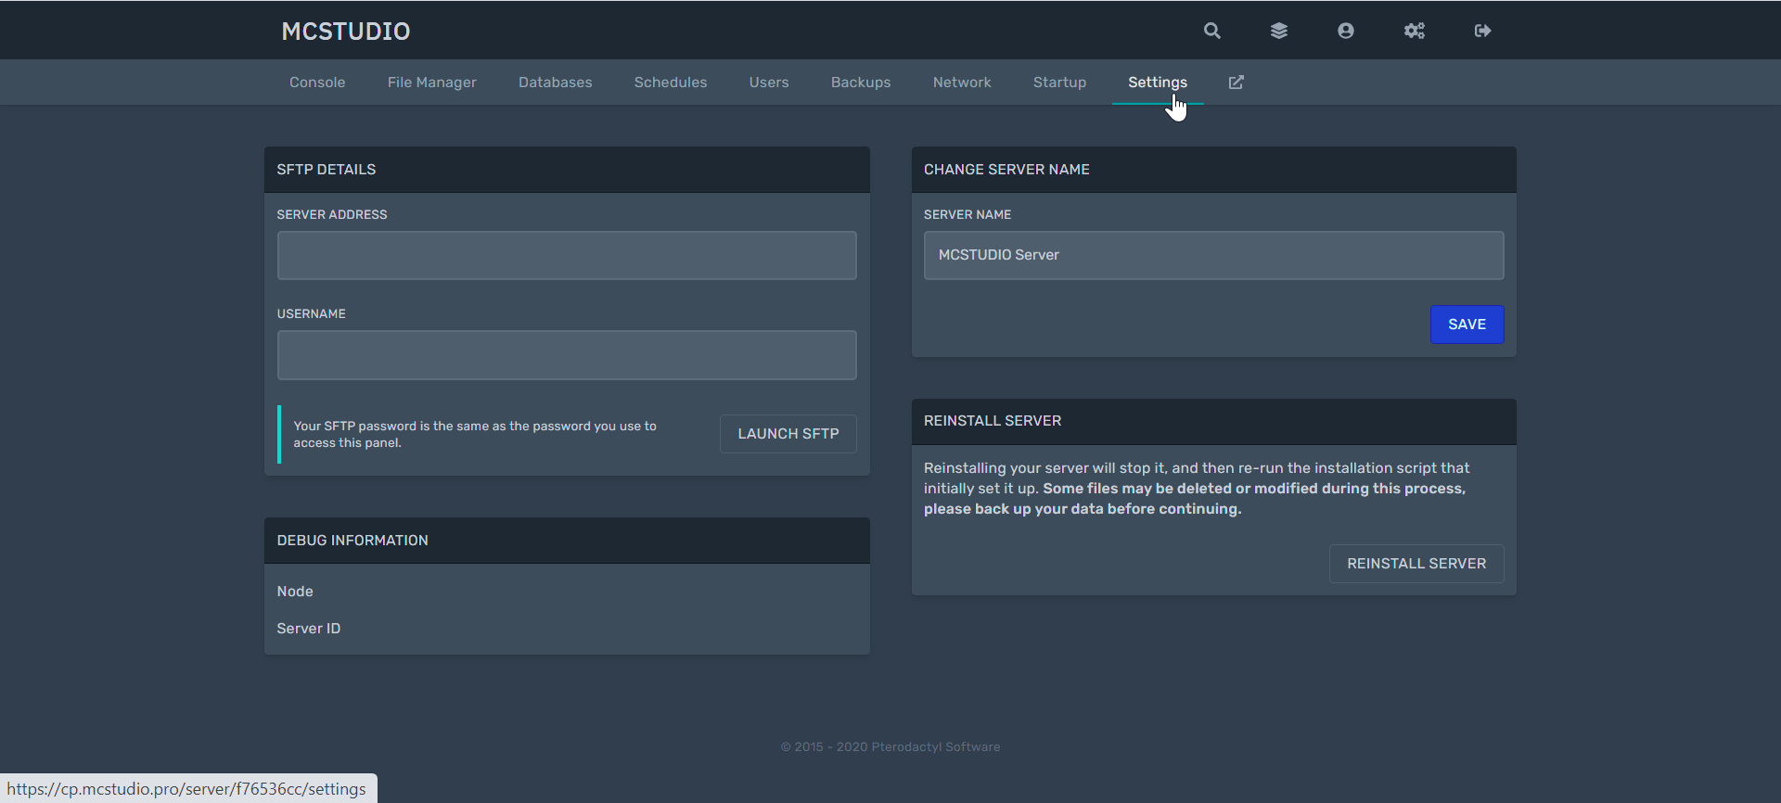
Task: Click the SFTP Details heading
Action: [327, 170]
